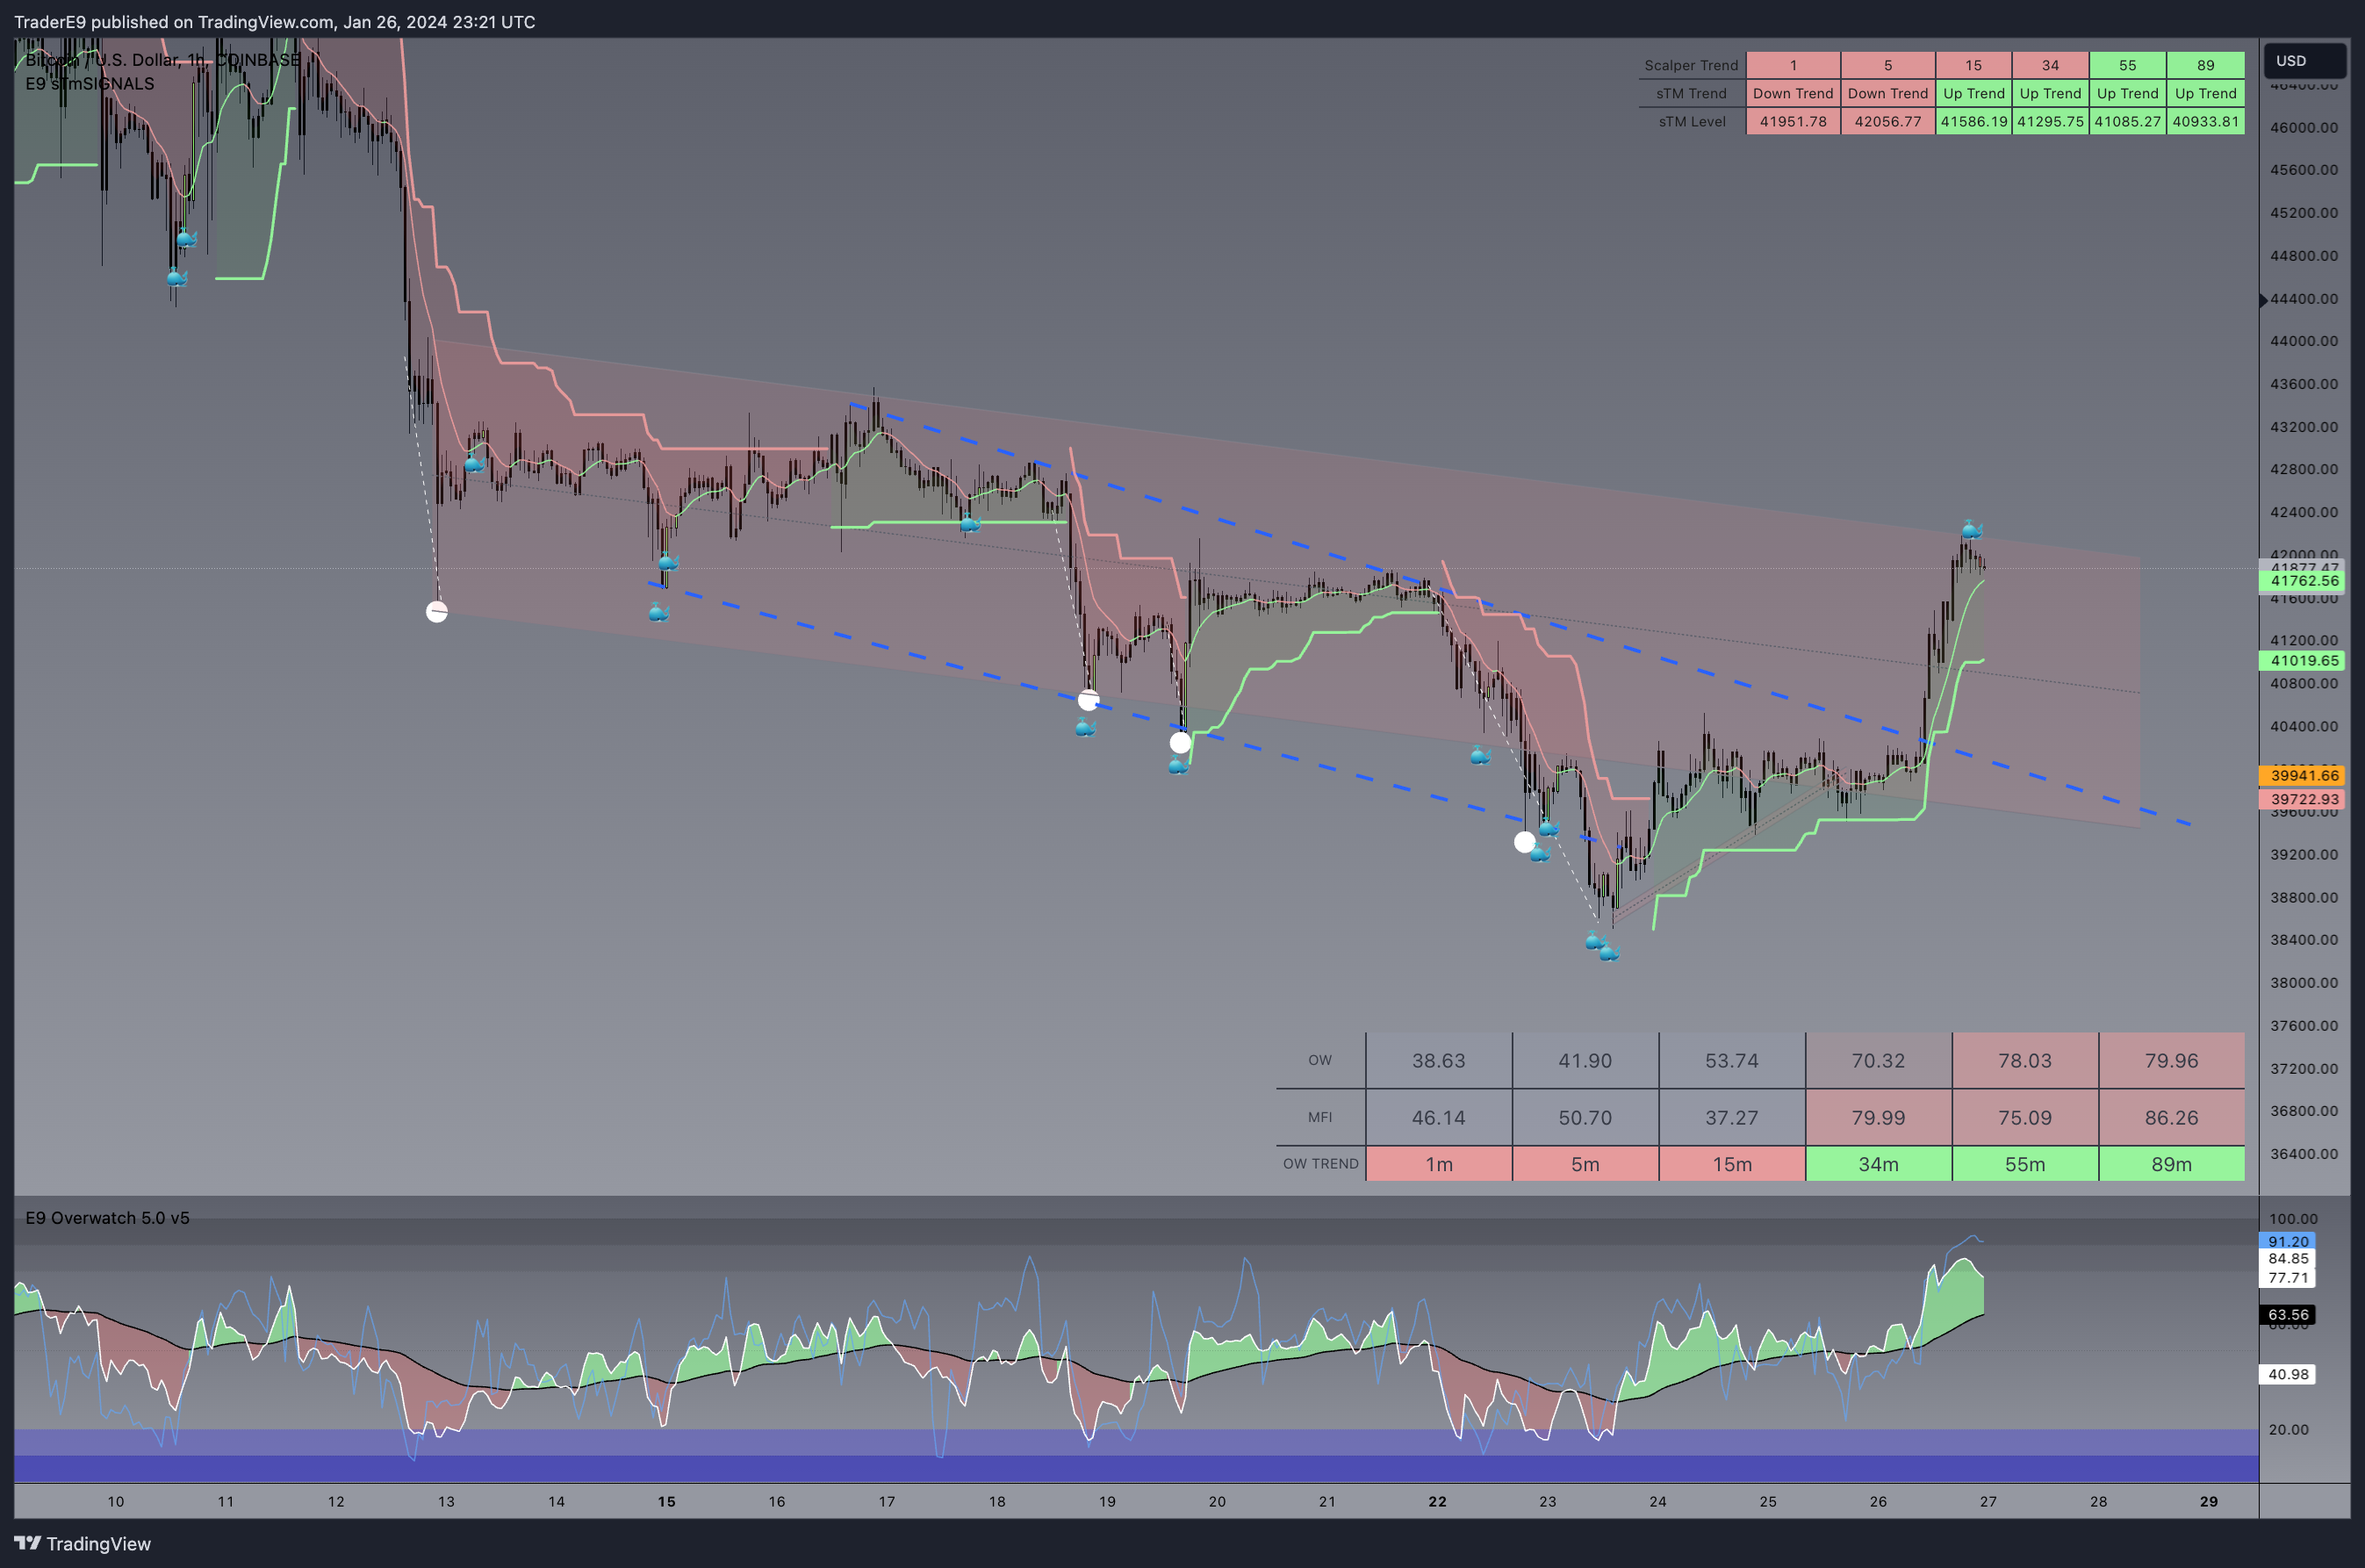Click the OW TREND 55m cell
2365x1568 pixels.
(x=2025, y=1164)
